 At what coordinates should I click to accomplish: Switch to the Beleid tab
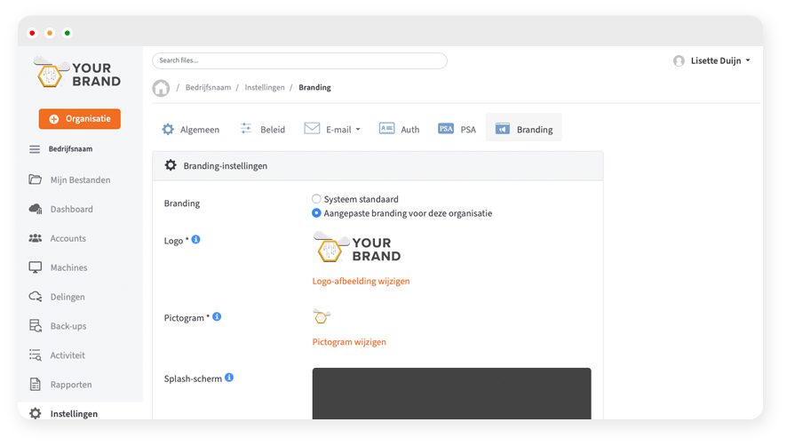[263, 129]
